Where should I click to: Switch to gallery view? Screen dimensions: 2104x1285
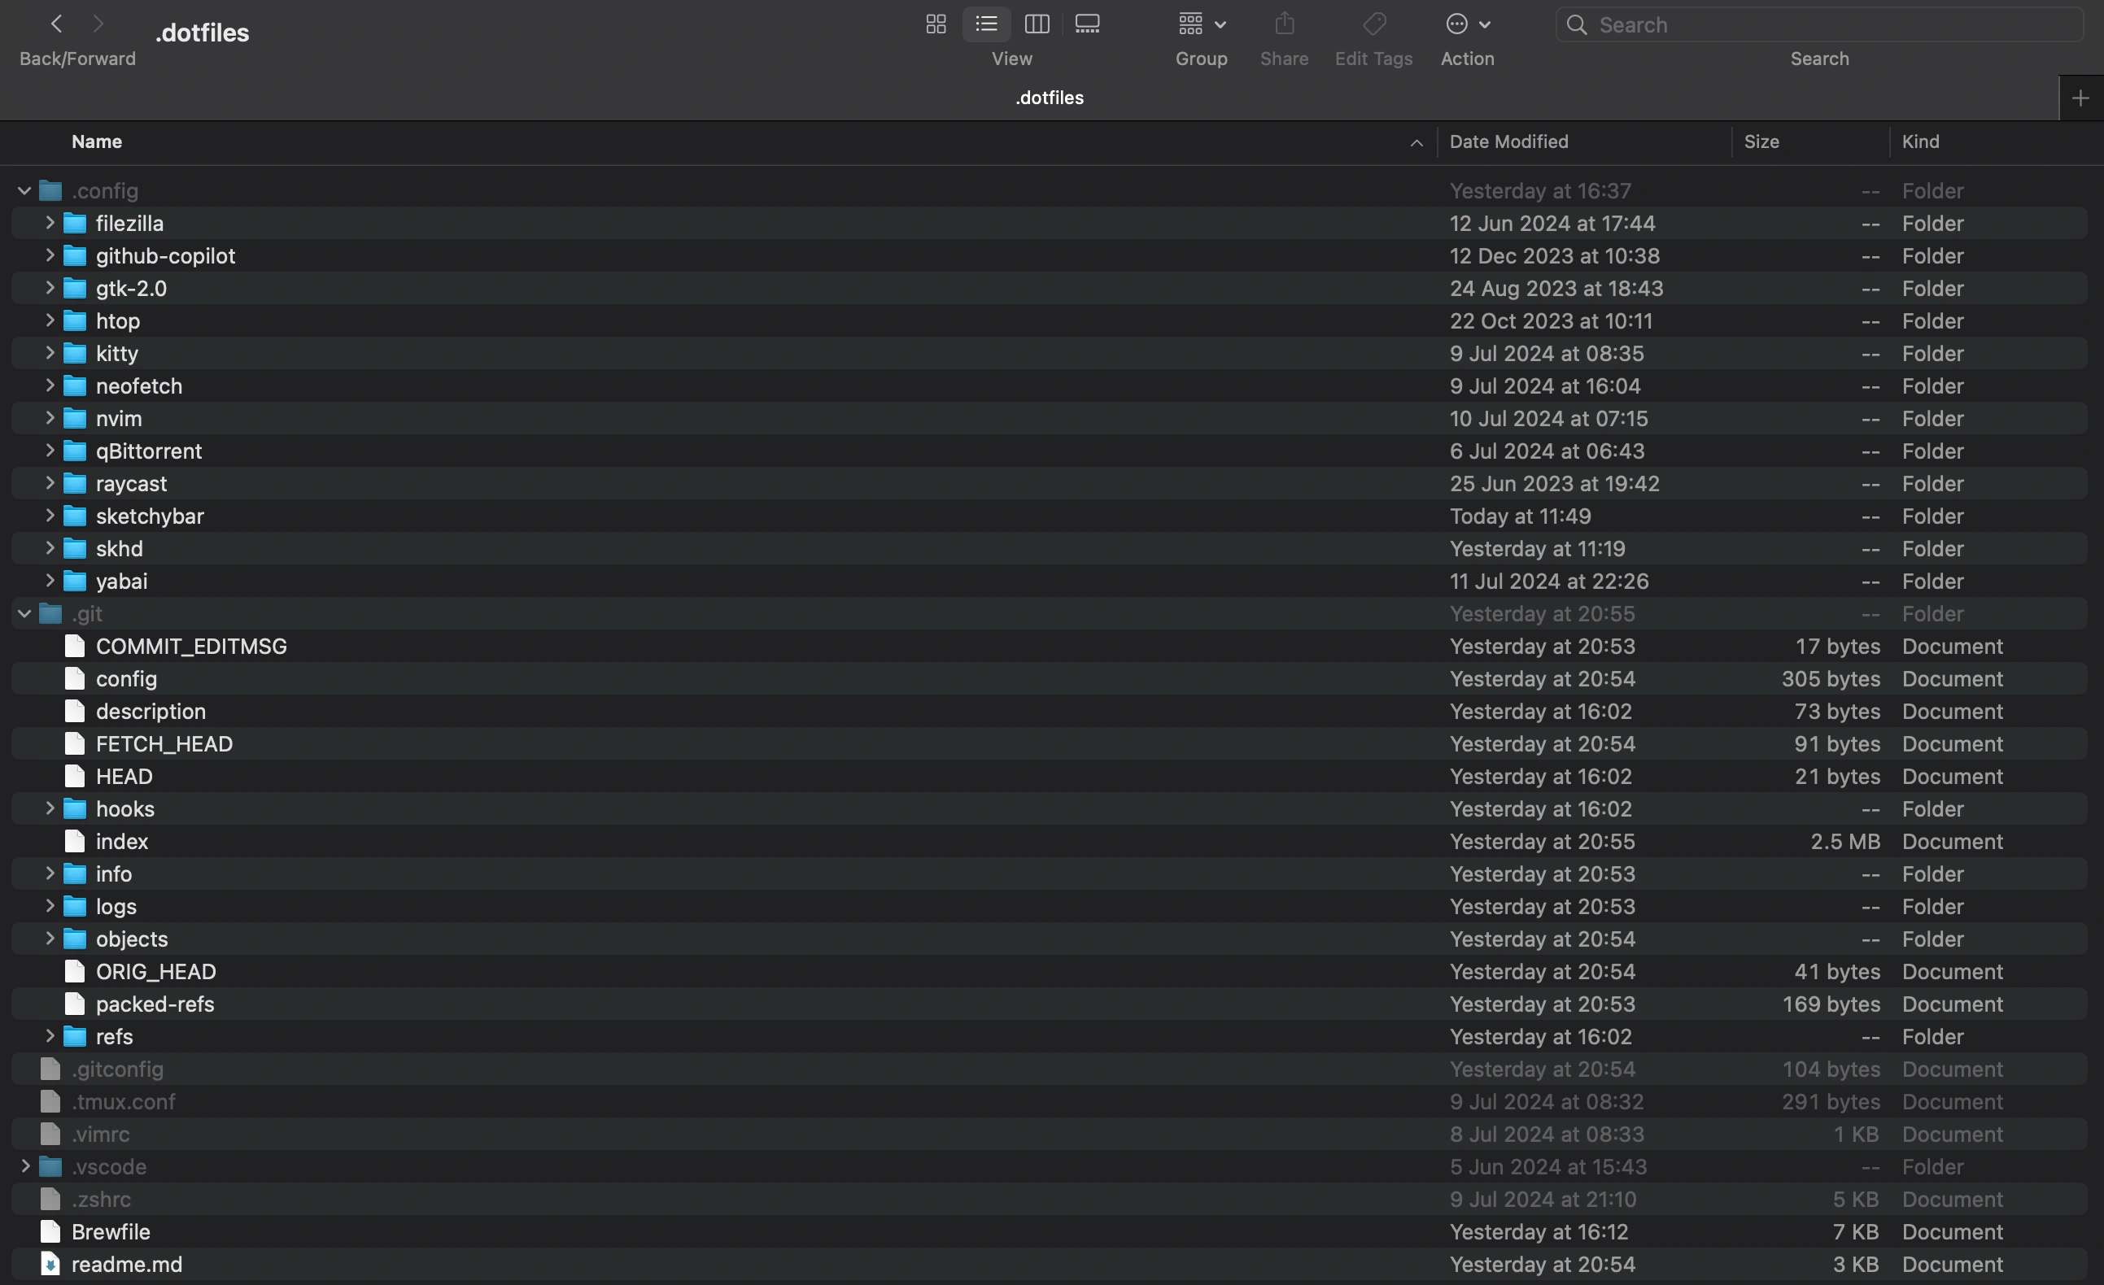pos(1087,24)
